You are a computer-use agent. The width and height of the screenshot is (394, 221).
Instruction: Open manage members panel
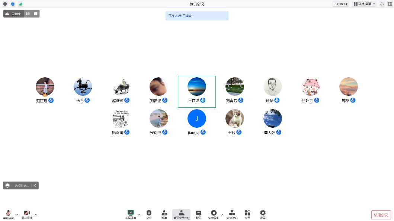click(x=181, y=214)
